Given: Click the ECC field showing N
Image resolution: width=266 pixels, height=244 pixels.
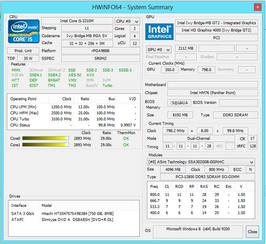Looking at the screenshot, I should click(250, 169).
